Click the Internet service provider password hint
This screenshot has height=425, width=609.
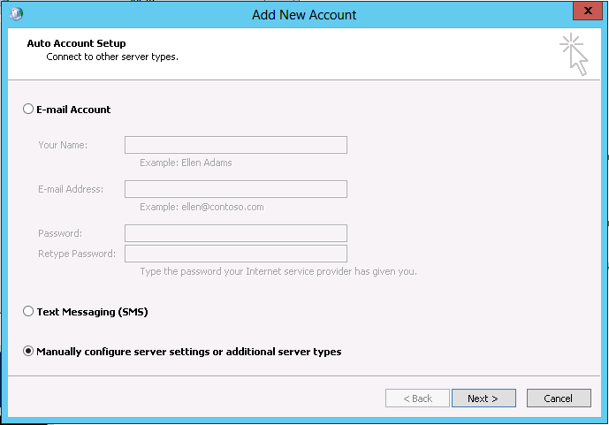278,271
